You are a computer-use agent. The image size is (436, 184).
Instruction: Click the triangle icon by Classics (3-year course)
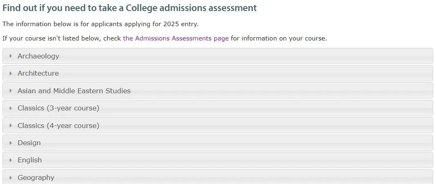click(11, 108)
